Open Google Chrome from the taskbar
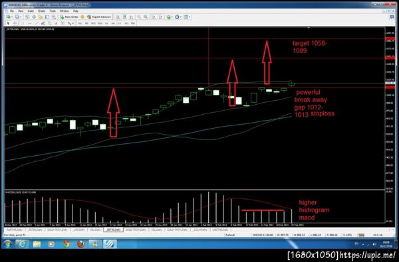399x262 pixels. 66,244
